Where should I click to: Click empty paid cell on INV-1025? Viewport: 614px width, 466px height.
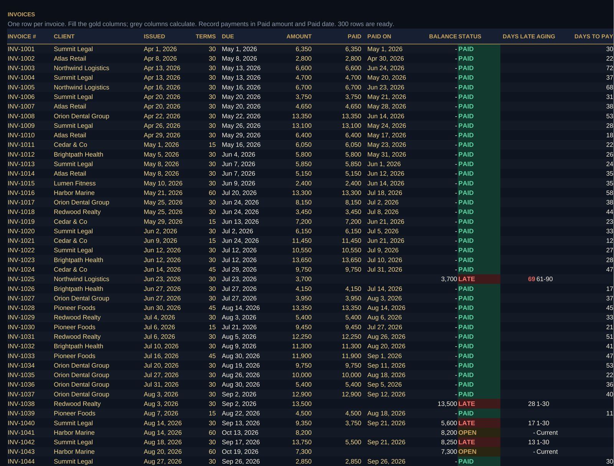[340, 279]
